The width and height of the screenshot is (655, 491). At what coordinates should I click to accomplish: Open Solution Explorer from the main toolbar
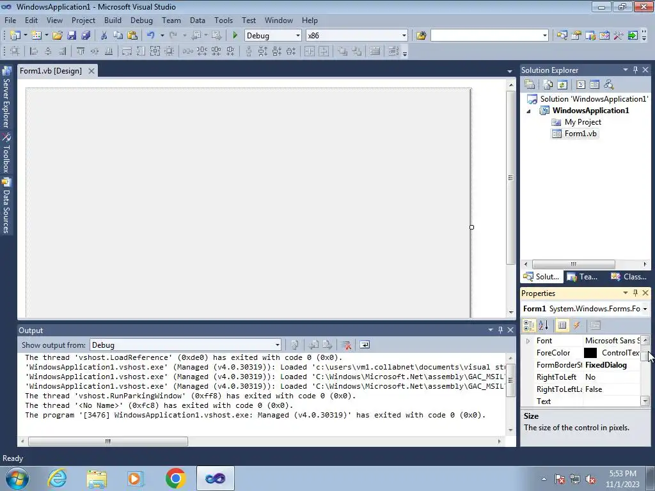(x=562, y=36)
